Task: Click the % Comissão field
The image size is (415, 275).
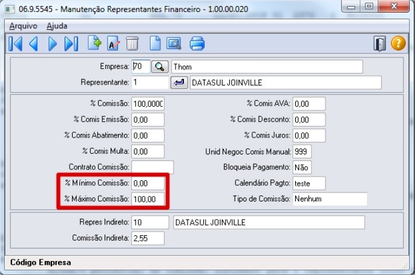Action: pyautogui.click(x=148, y=104)
